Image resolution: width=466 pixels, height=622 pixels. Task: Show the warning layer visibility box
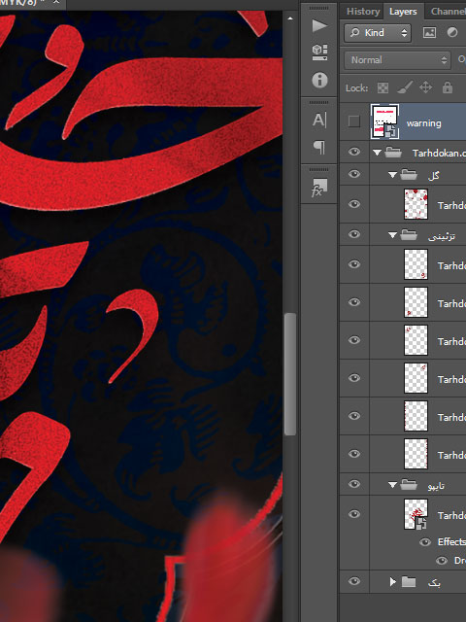pyautogui.click(x=353, y=121)
